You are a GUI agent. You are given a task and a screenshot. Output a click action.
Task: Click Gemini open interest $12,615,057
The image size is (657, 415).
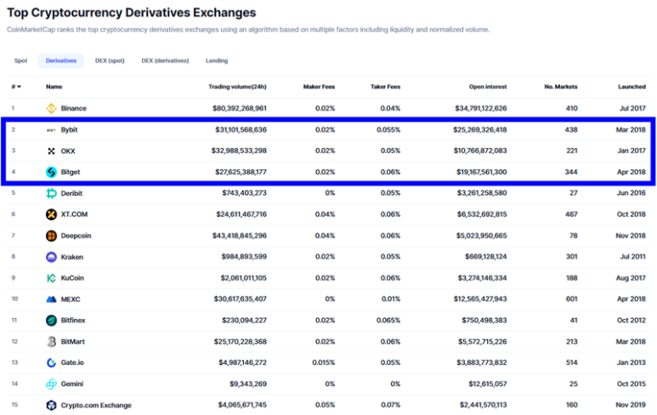(x=488, y=384)
